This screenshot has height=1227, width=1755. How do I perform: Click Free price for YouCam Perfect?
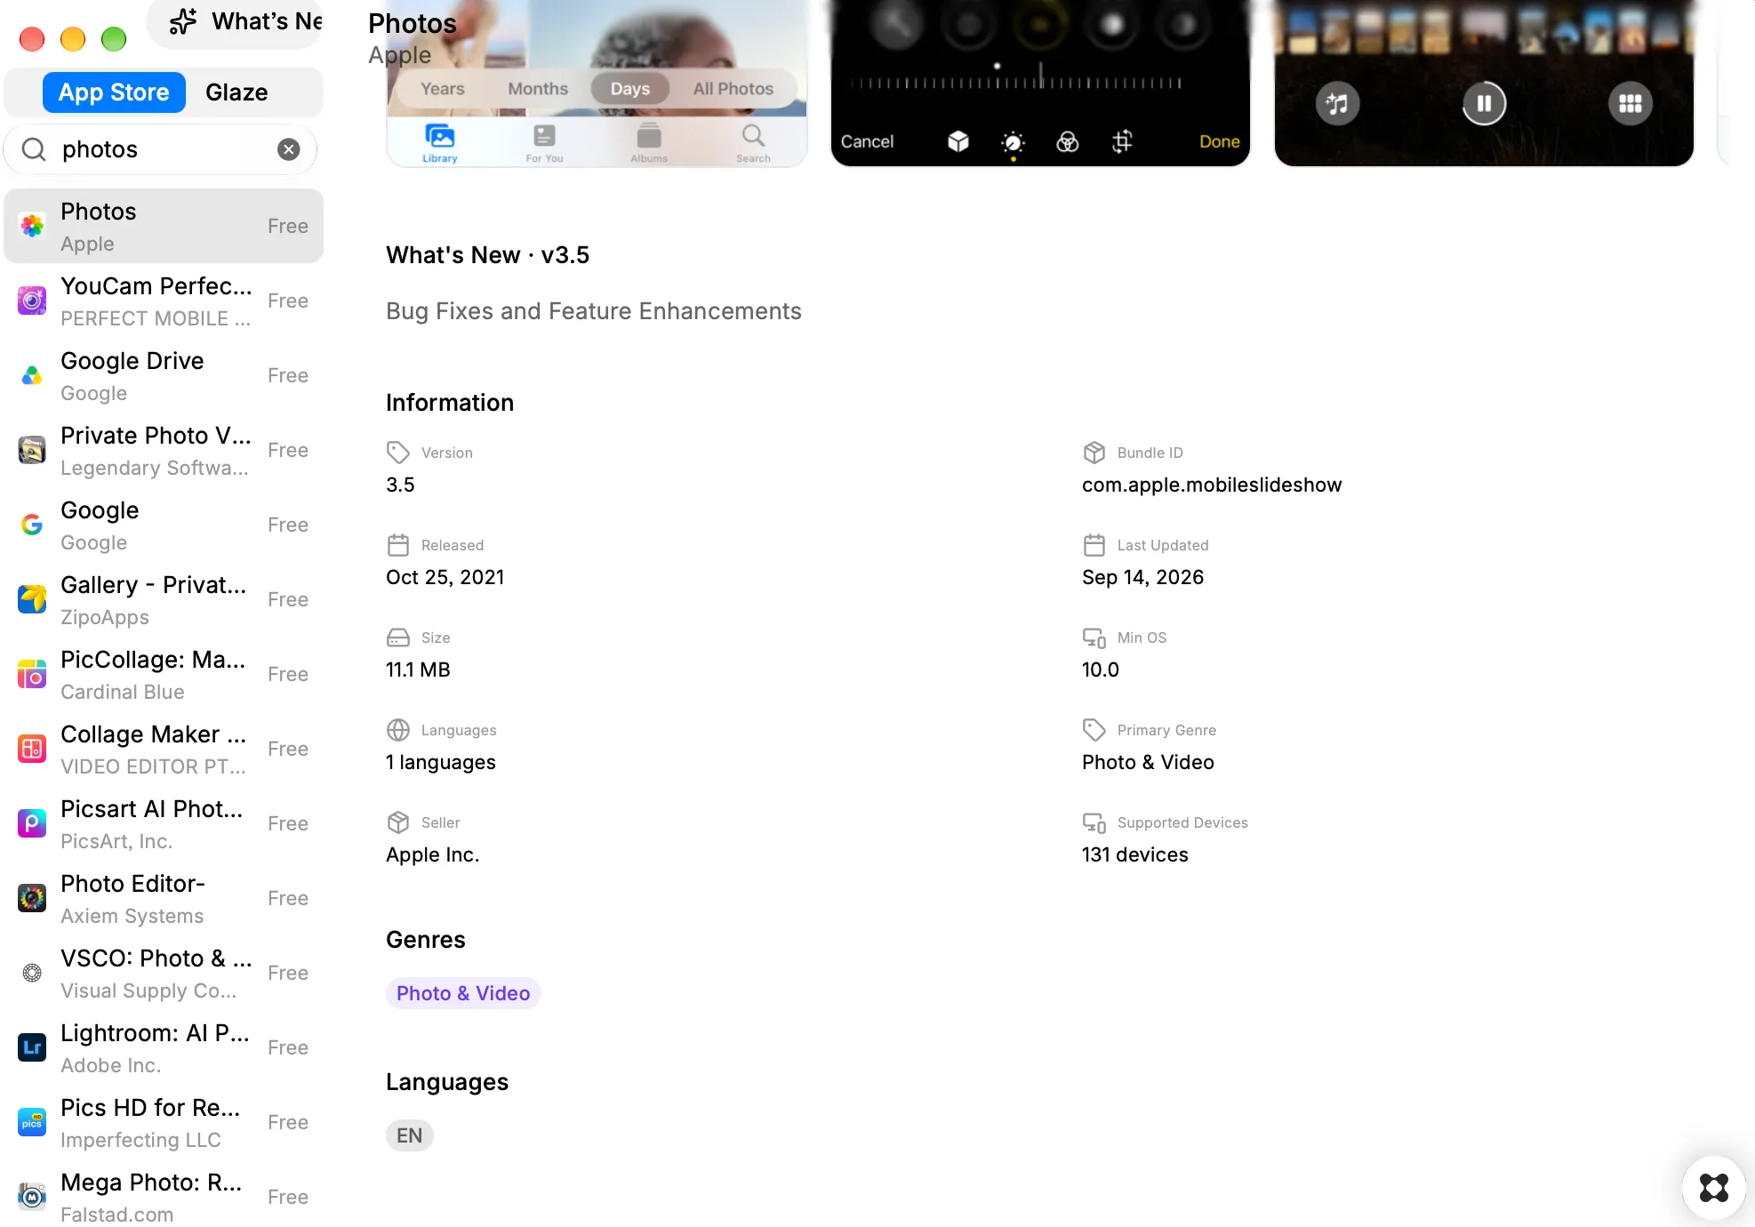pyautogui.click(x=288, y=301)
